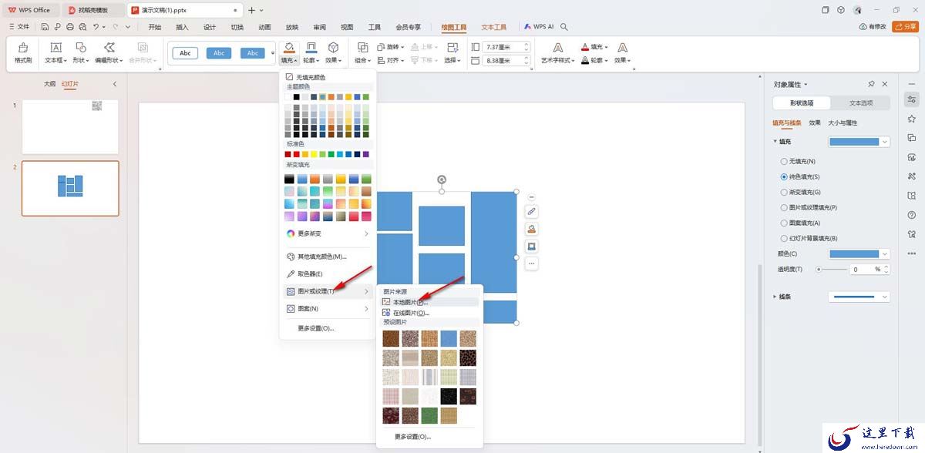The image size is (925, 453).
Task: Click the Edit Shape (编辑形状) icon
Action: click(109, 48)
